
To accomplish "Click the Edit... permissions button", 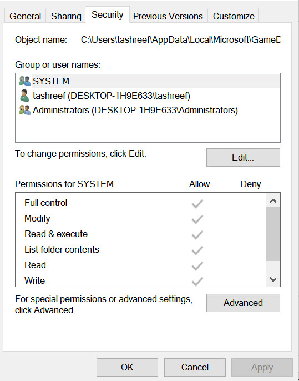I will coord(243,158).
